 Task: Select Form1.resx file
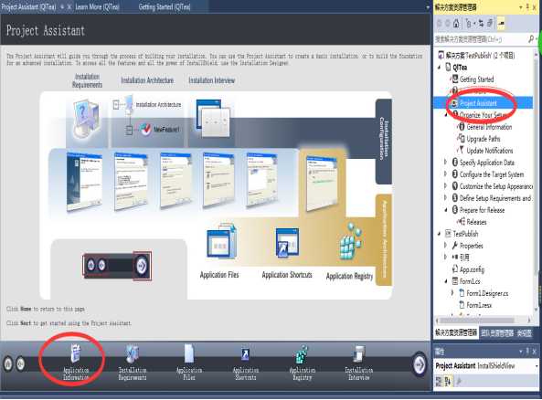(x=479, y=305)
